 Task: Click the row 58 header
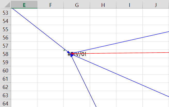pyautogui.click(x=5, y=54)
